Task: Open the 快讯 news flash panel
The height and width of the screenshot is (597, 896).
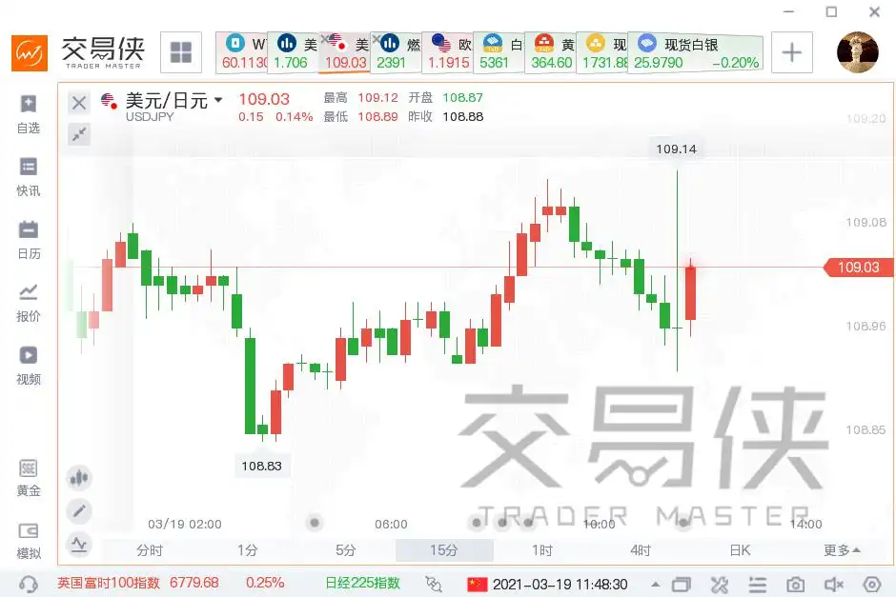Action: pos(28,177)
